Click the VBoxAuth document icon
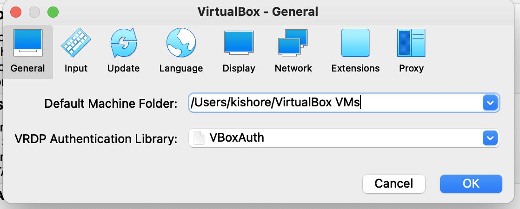 click(199, 138)
